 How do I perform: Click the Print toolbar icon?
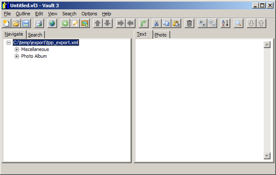pos(39,23)
